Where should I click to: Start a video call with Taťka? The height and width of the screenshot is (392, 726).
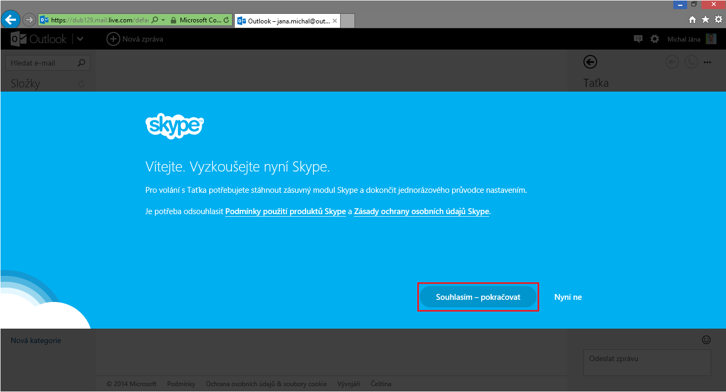tap(672, 62)
